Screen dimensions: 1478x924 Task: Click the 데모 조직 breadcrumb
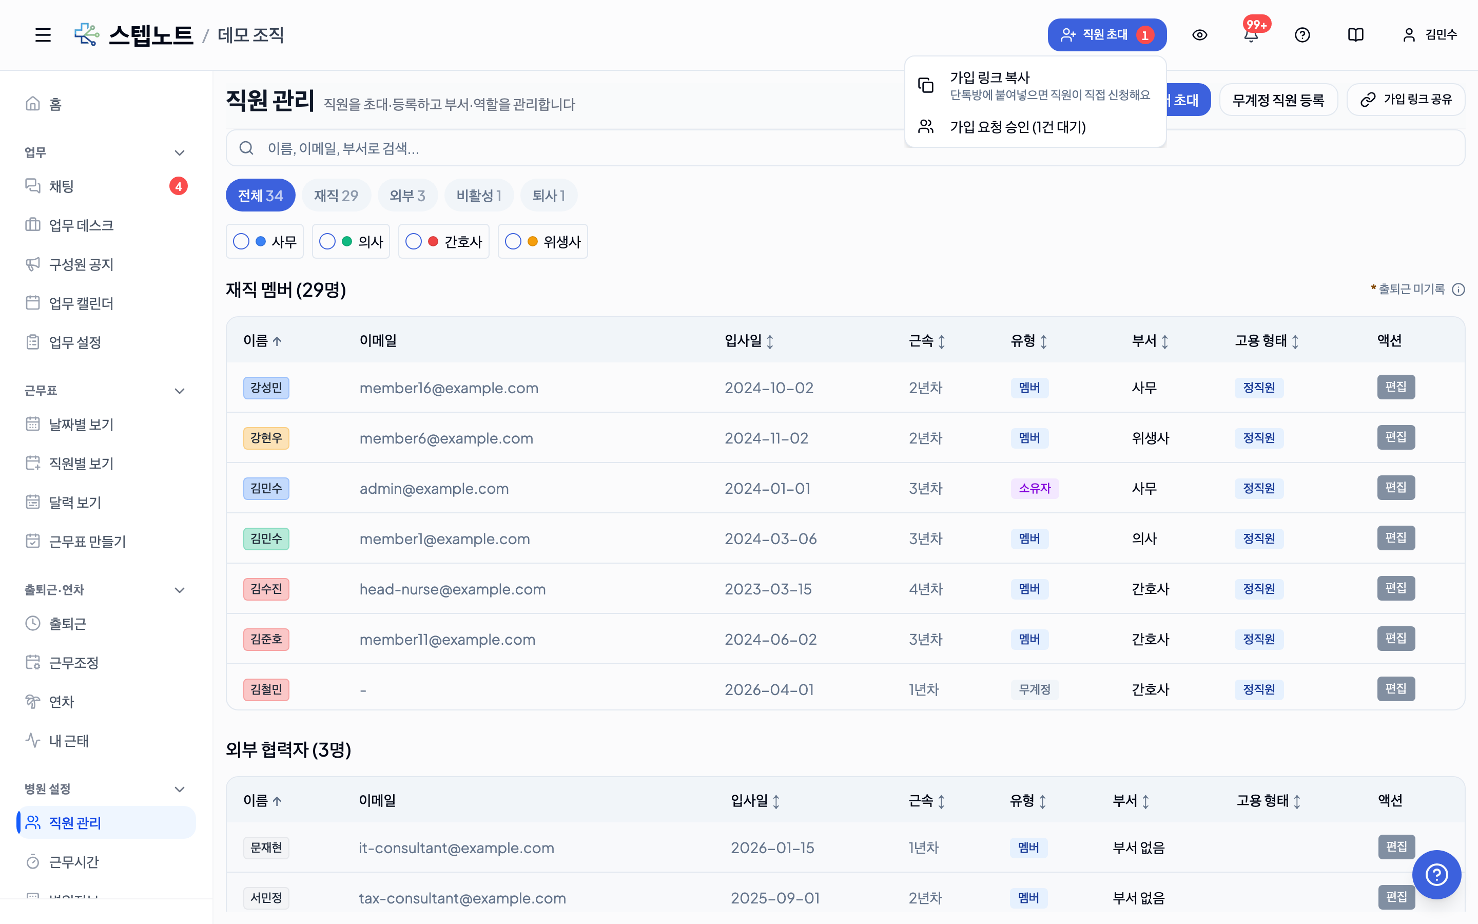pos(250,35)
